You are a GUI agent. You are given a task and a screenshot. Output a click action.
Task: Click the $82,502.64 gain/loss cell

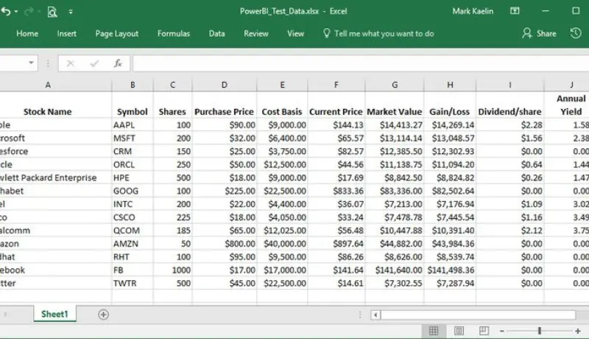point(450,191)
